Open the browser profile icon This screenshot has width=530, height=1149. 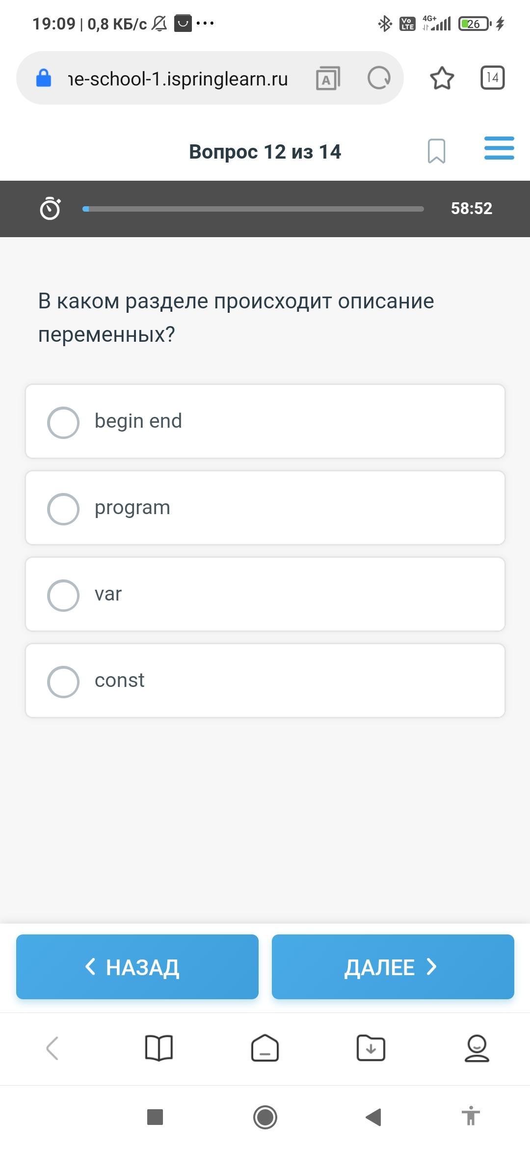coord(477,1048)
